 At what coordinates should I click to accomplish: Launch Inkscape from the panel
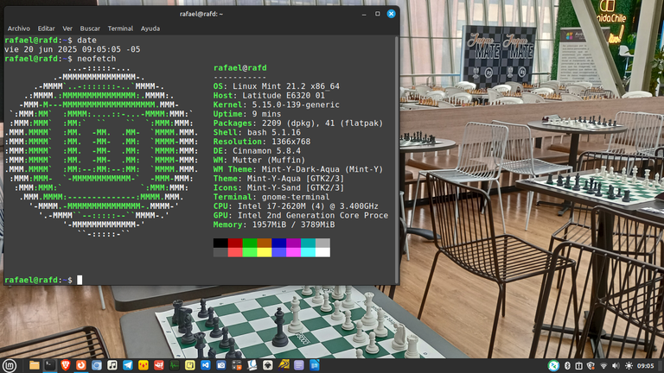pos(268,365)
